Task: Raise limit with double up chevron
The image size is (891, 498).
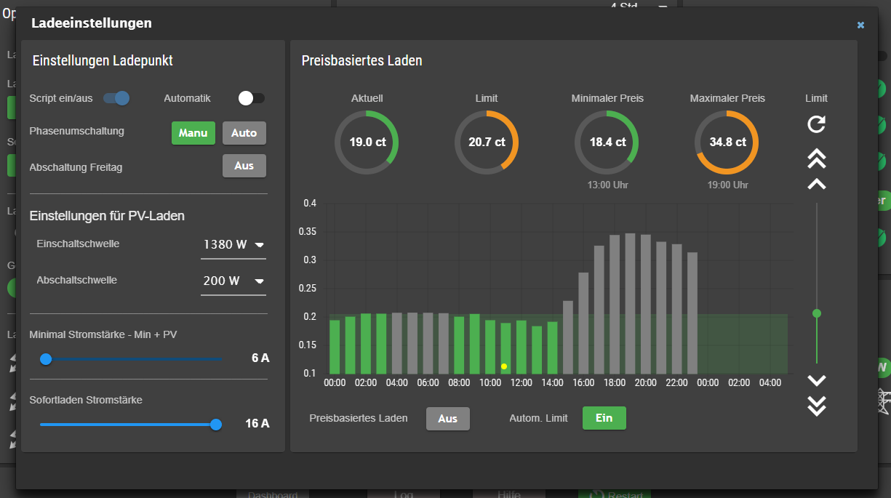Action: tap(817, 158)
